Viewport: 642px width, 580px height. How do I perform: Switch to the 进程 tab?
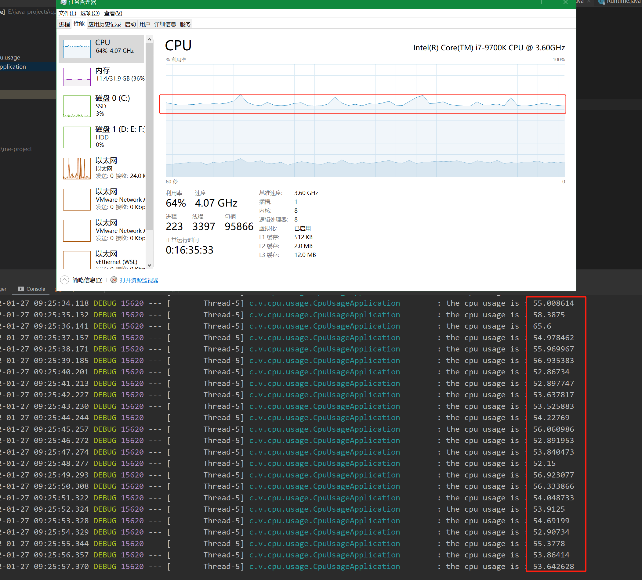coord(64,24)
